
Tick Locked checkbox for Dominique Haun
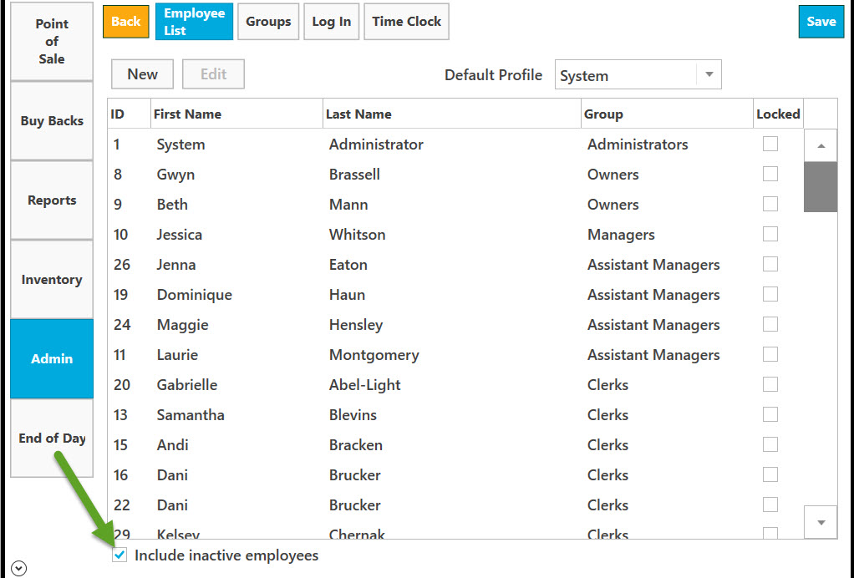(770, 294)
